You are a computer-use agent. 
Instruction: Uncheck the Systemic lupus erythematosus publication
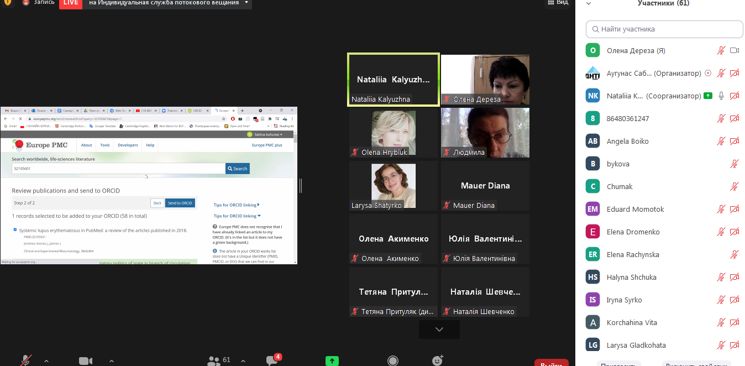(x=14, y=231)
